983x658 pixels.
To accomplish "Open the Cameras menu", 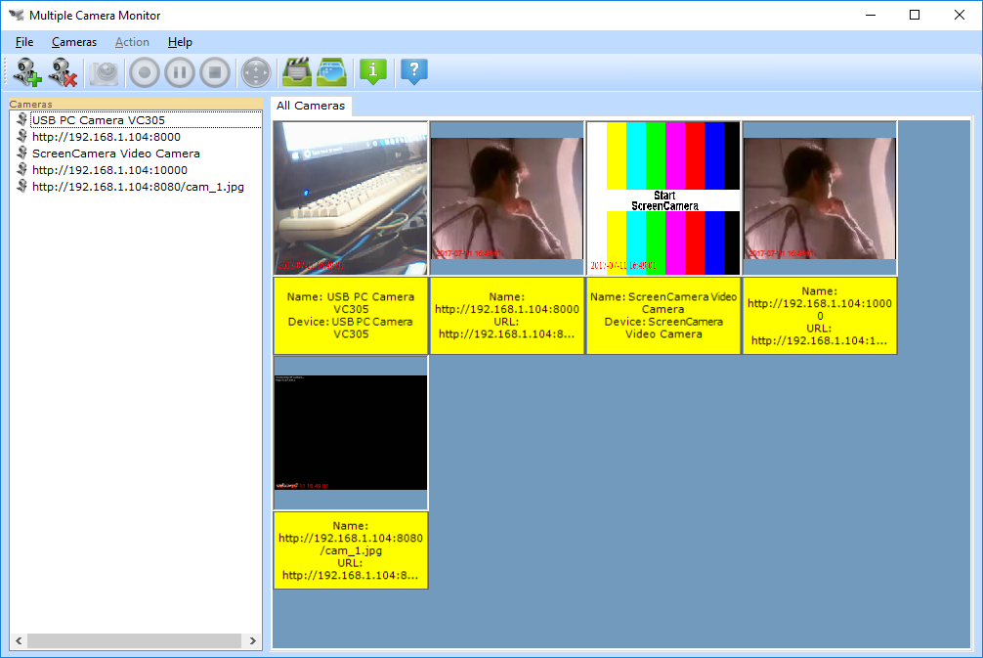I will (x=74, y=42).
